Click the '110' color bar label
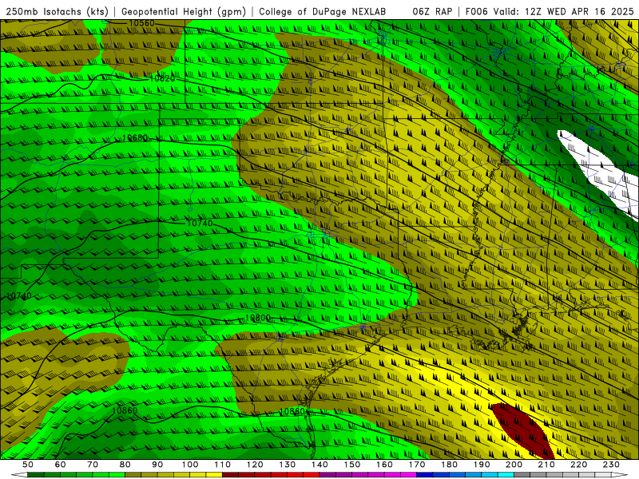 [x=223, y=465]
